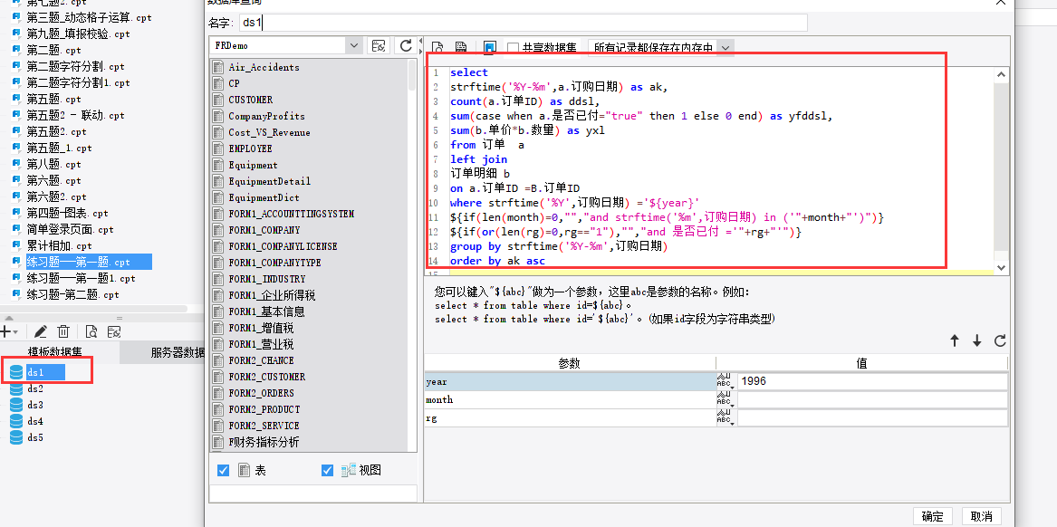Screen dimensions: 1057x527
Task: Uncheck the 视图 checkbox
Action: 328,471
